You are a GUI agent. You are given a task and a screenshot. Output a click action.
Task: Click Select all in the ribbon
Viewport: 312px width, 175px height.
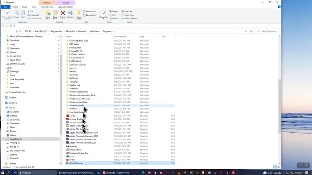[127, 11]
